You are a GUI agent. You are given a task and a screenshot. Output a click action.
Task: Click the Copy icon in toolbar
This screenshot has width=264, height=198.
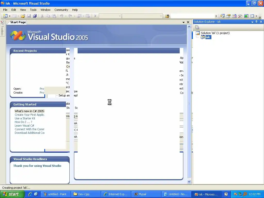point(48,16)
